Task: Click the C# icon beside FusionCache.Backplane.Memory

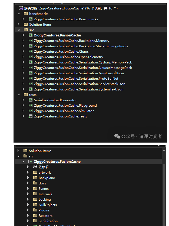Action: (x=31, y=41)
